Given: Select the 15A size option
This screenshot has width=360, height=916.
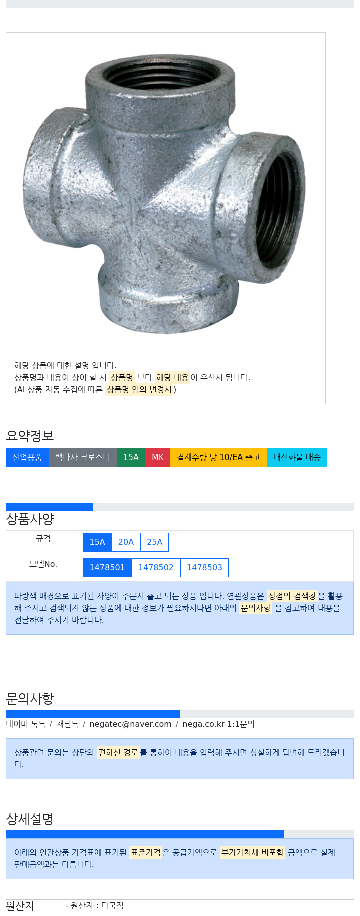Looking at the screenshot, I should click(97, 542).
